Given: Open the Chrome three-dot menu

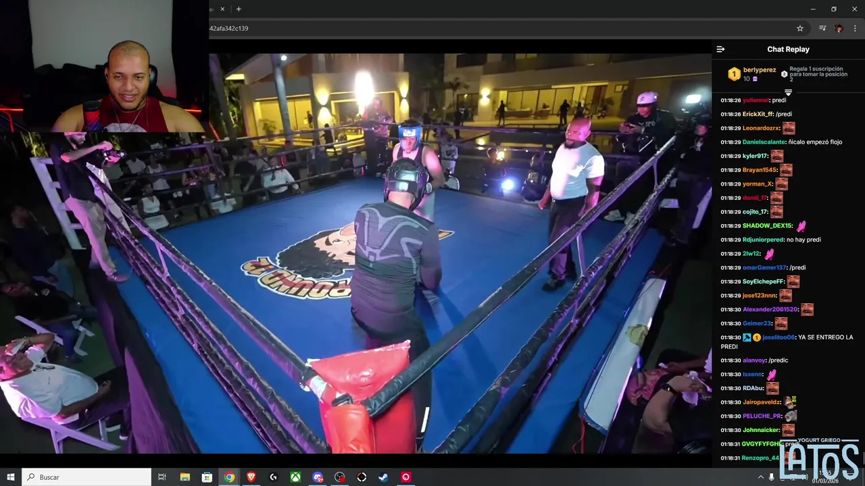Looking at the screenshot, I should click(855, 28).
